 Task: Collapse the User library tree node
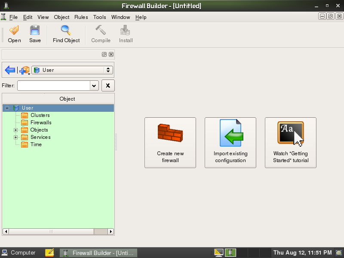click(x=7, y=108)
